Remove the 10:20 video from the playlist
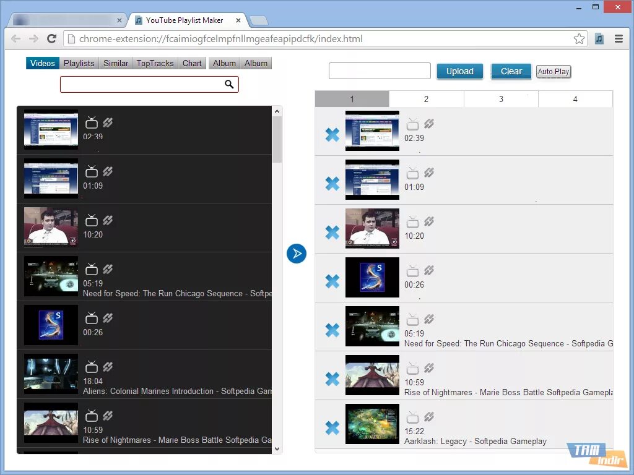Viewport: 634px width, 475px height. tap(332, 233)
